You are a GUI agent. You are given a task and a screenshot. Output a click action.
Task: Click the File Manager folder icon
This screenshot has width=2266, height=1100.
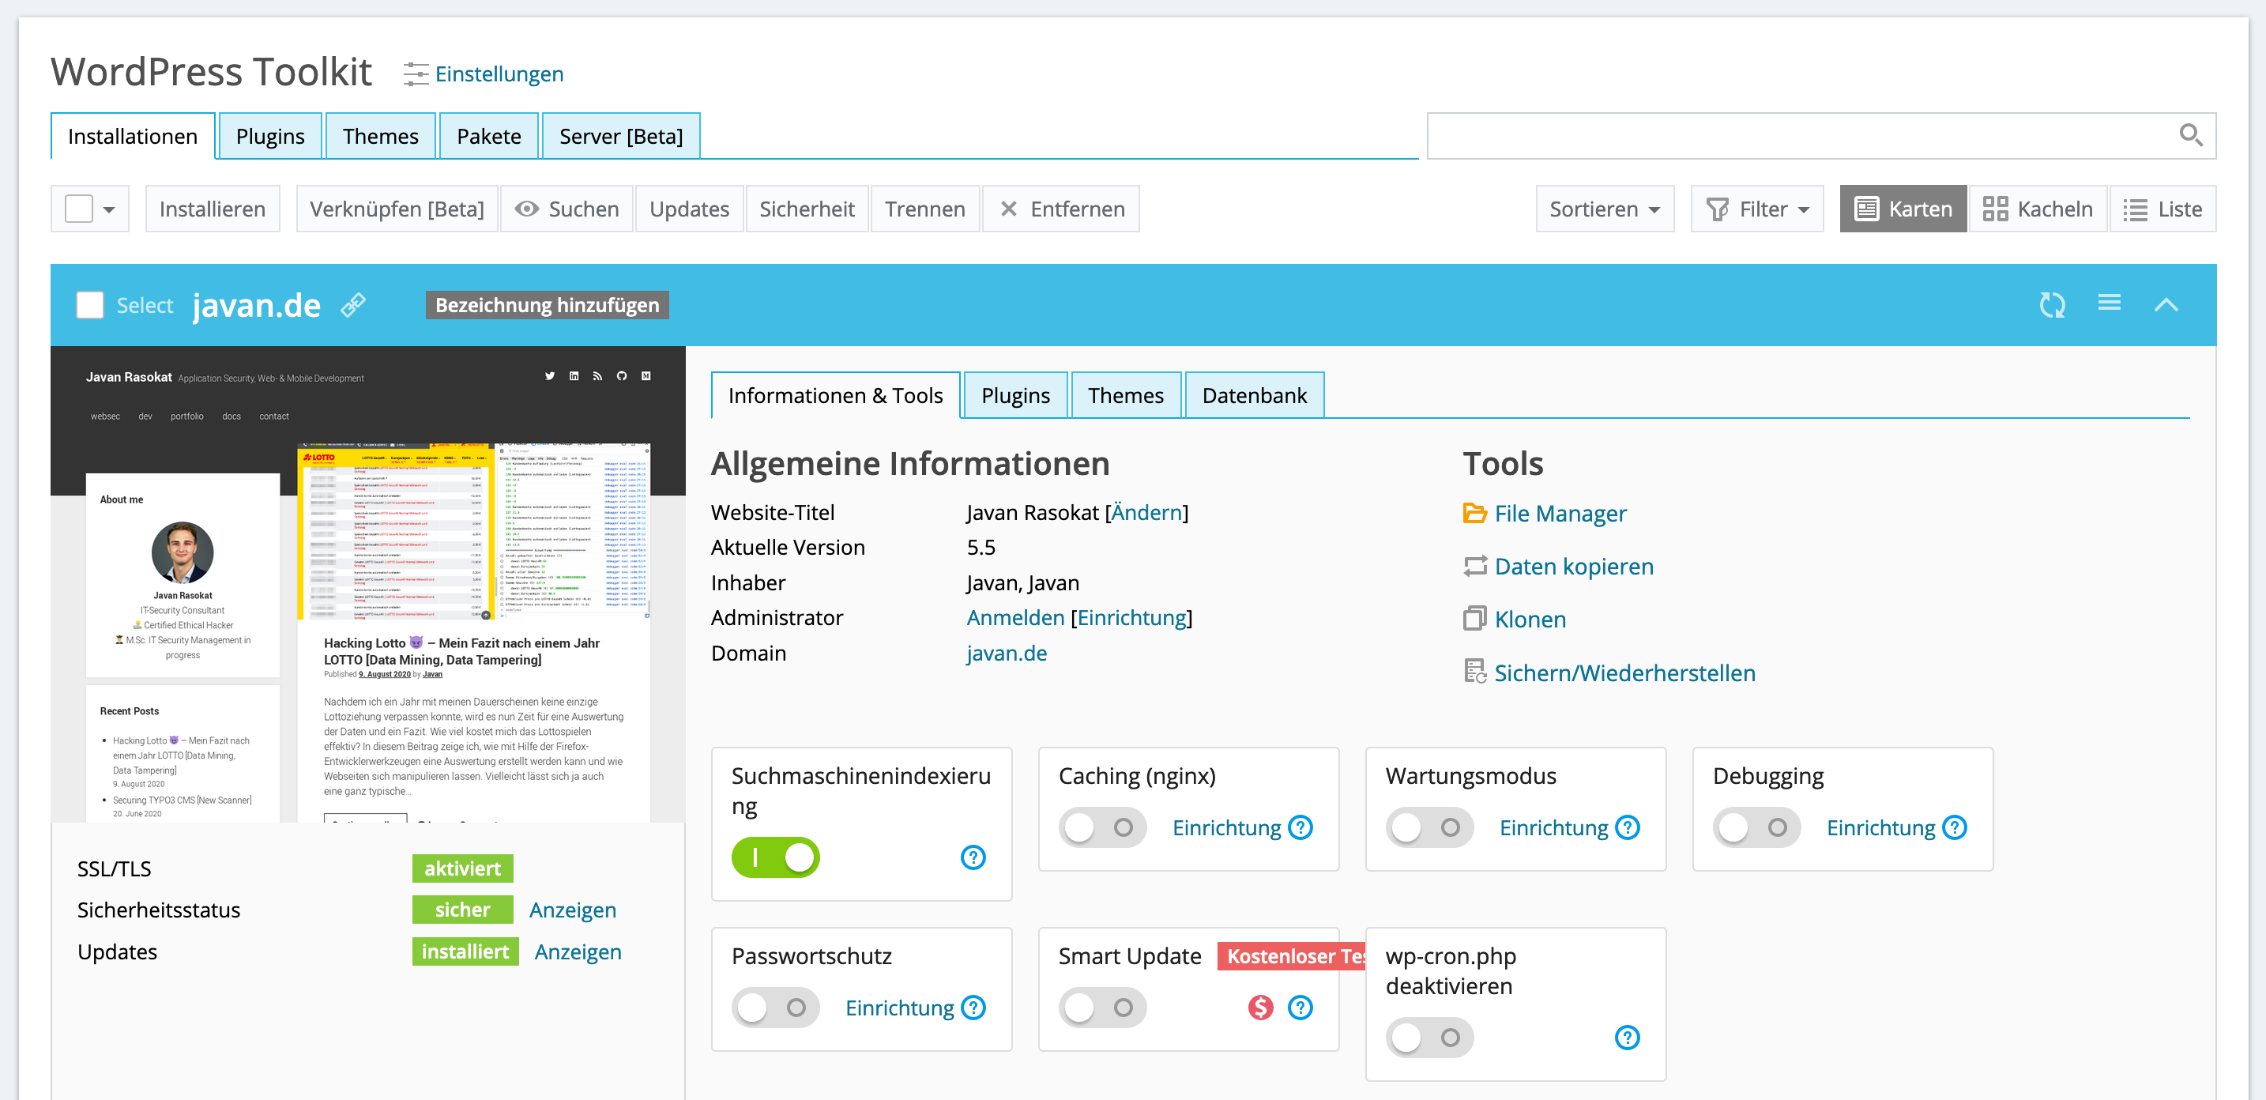tap(1474, 513)
